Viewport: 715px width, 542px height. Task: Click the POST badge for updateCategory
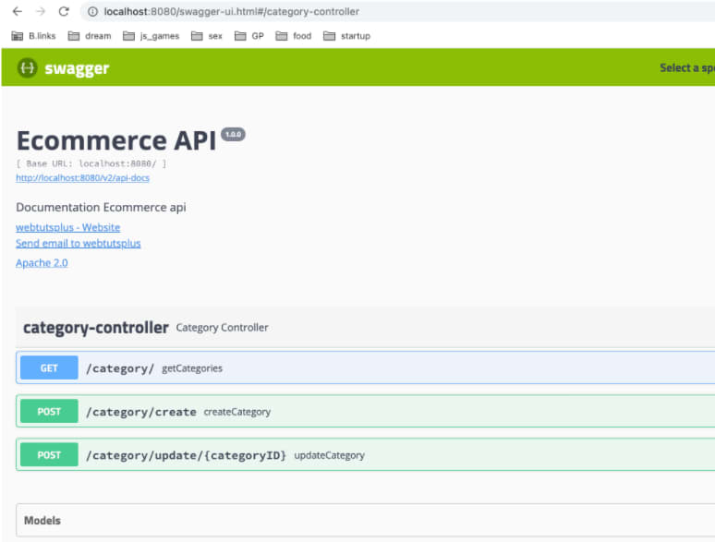pyautogui.click(x=49, y=454)
